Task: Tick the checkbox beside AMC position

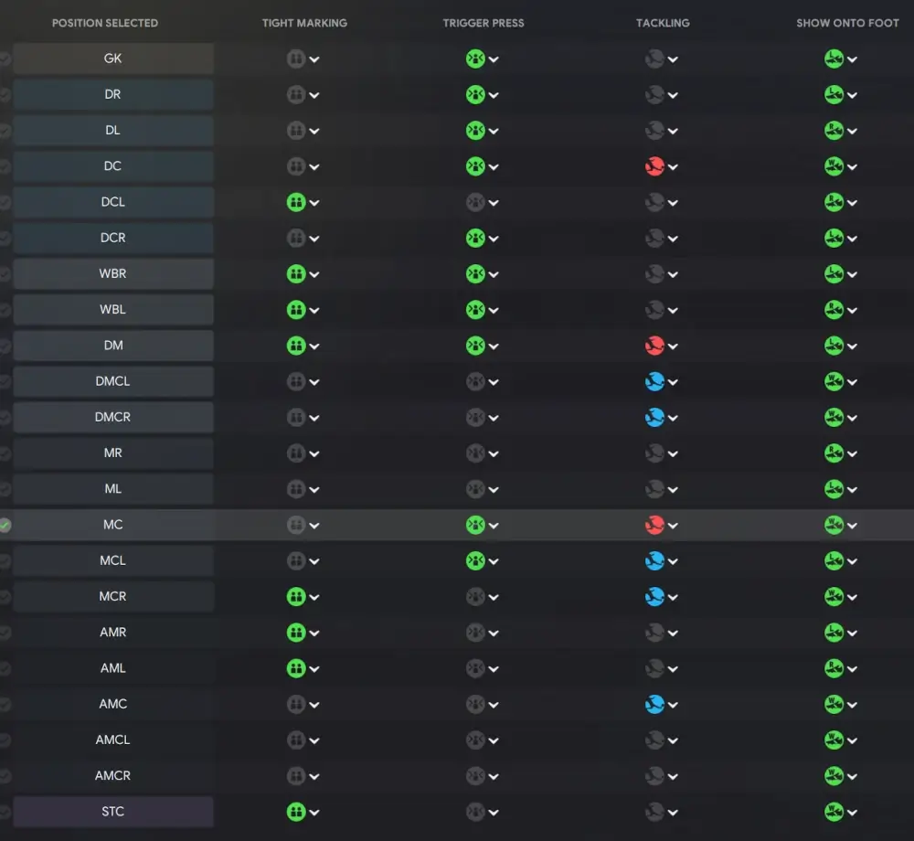Action: 5,704
